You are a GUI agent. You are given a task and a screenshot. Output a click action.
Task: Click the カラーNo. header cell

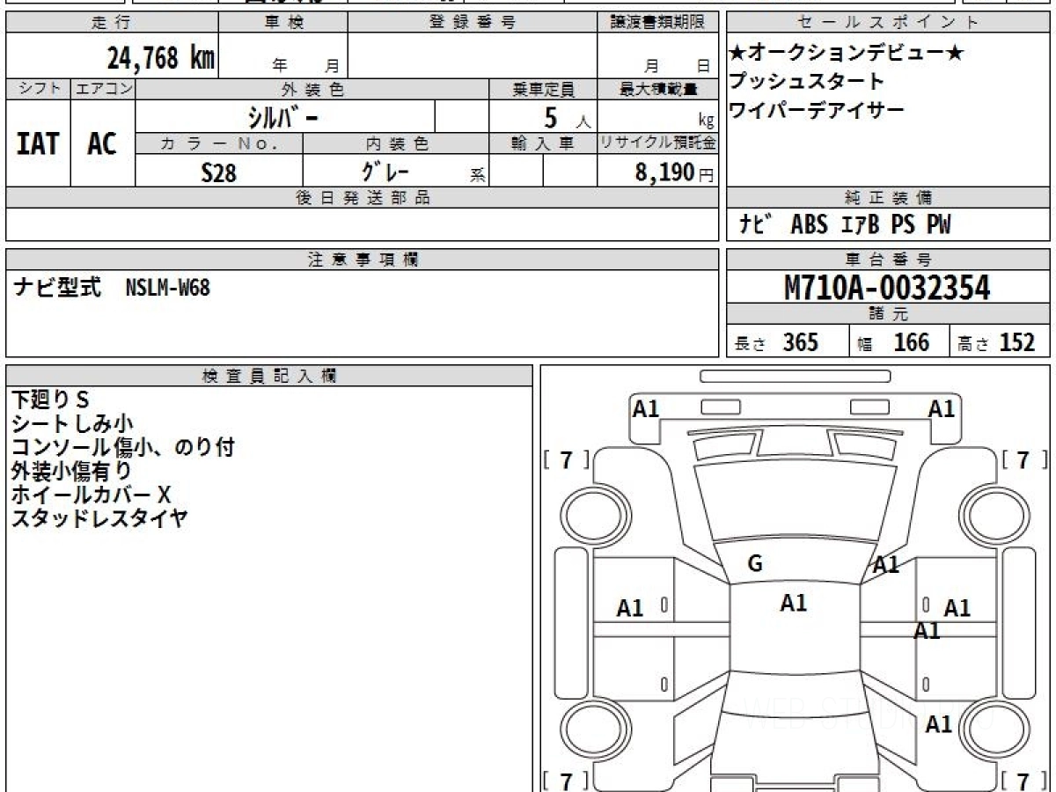219,143
